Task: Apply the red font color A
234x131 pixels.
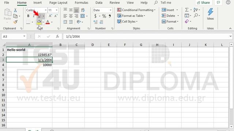Action: [x=48, y=22]
